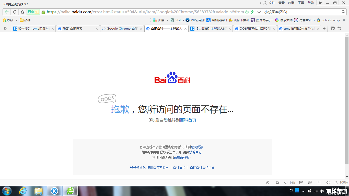Open the 像素大师 extension

pos(284,20)
